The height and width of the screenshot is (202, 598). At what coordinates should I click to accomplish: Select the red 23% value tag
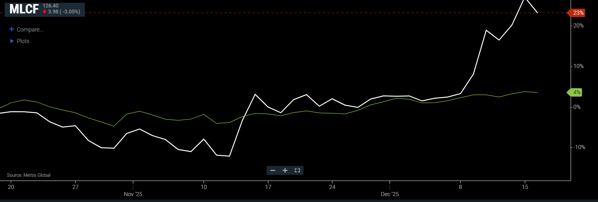click(x=577, y=13)
